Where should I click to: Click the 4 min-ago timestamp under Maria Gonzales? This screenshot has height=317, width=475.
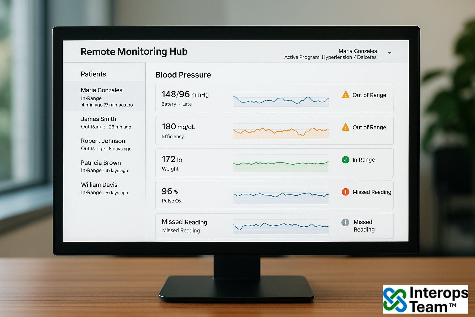coord(107,105)
